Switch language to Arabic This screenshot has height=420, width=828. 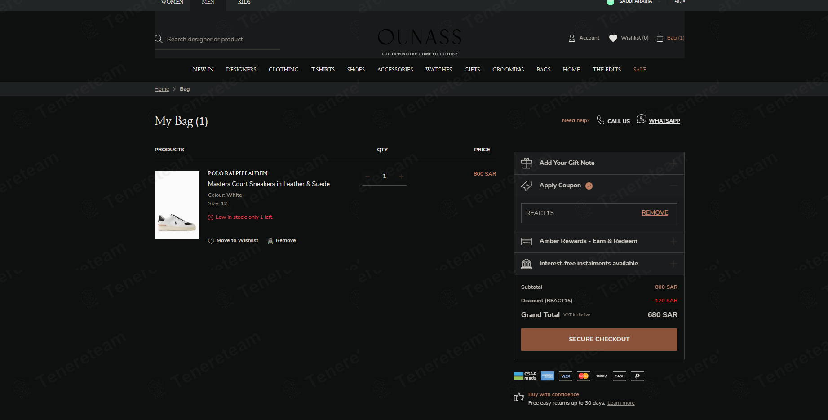680,2
